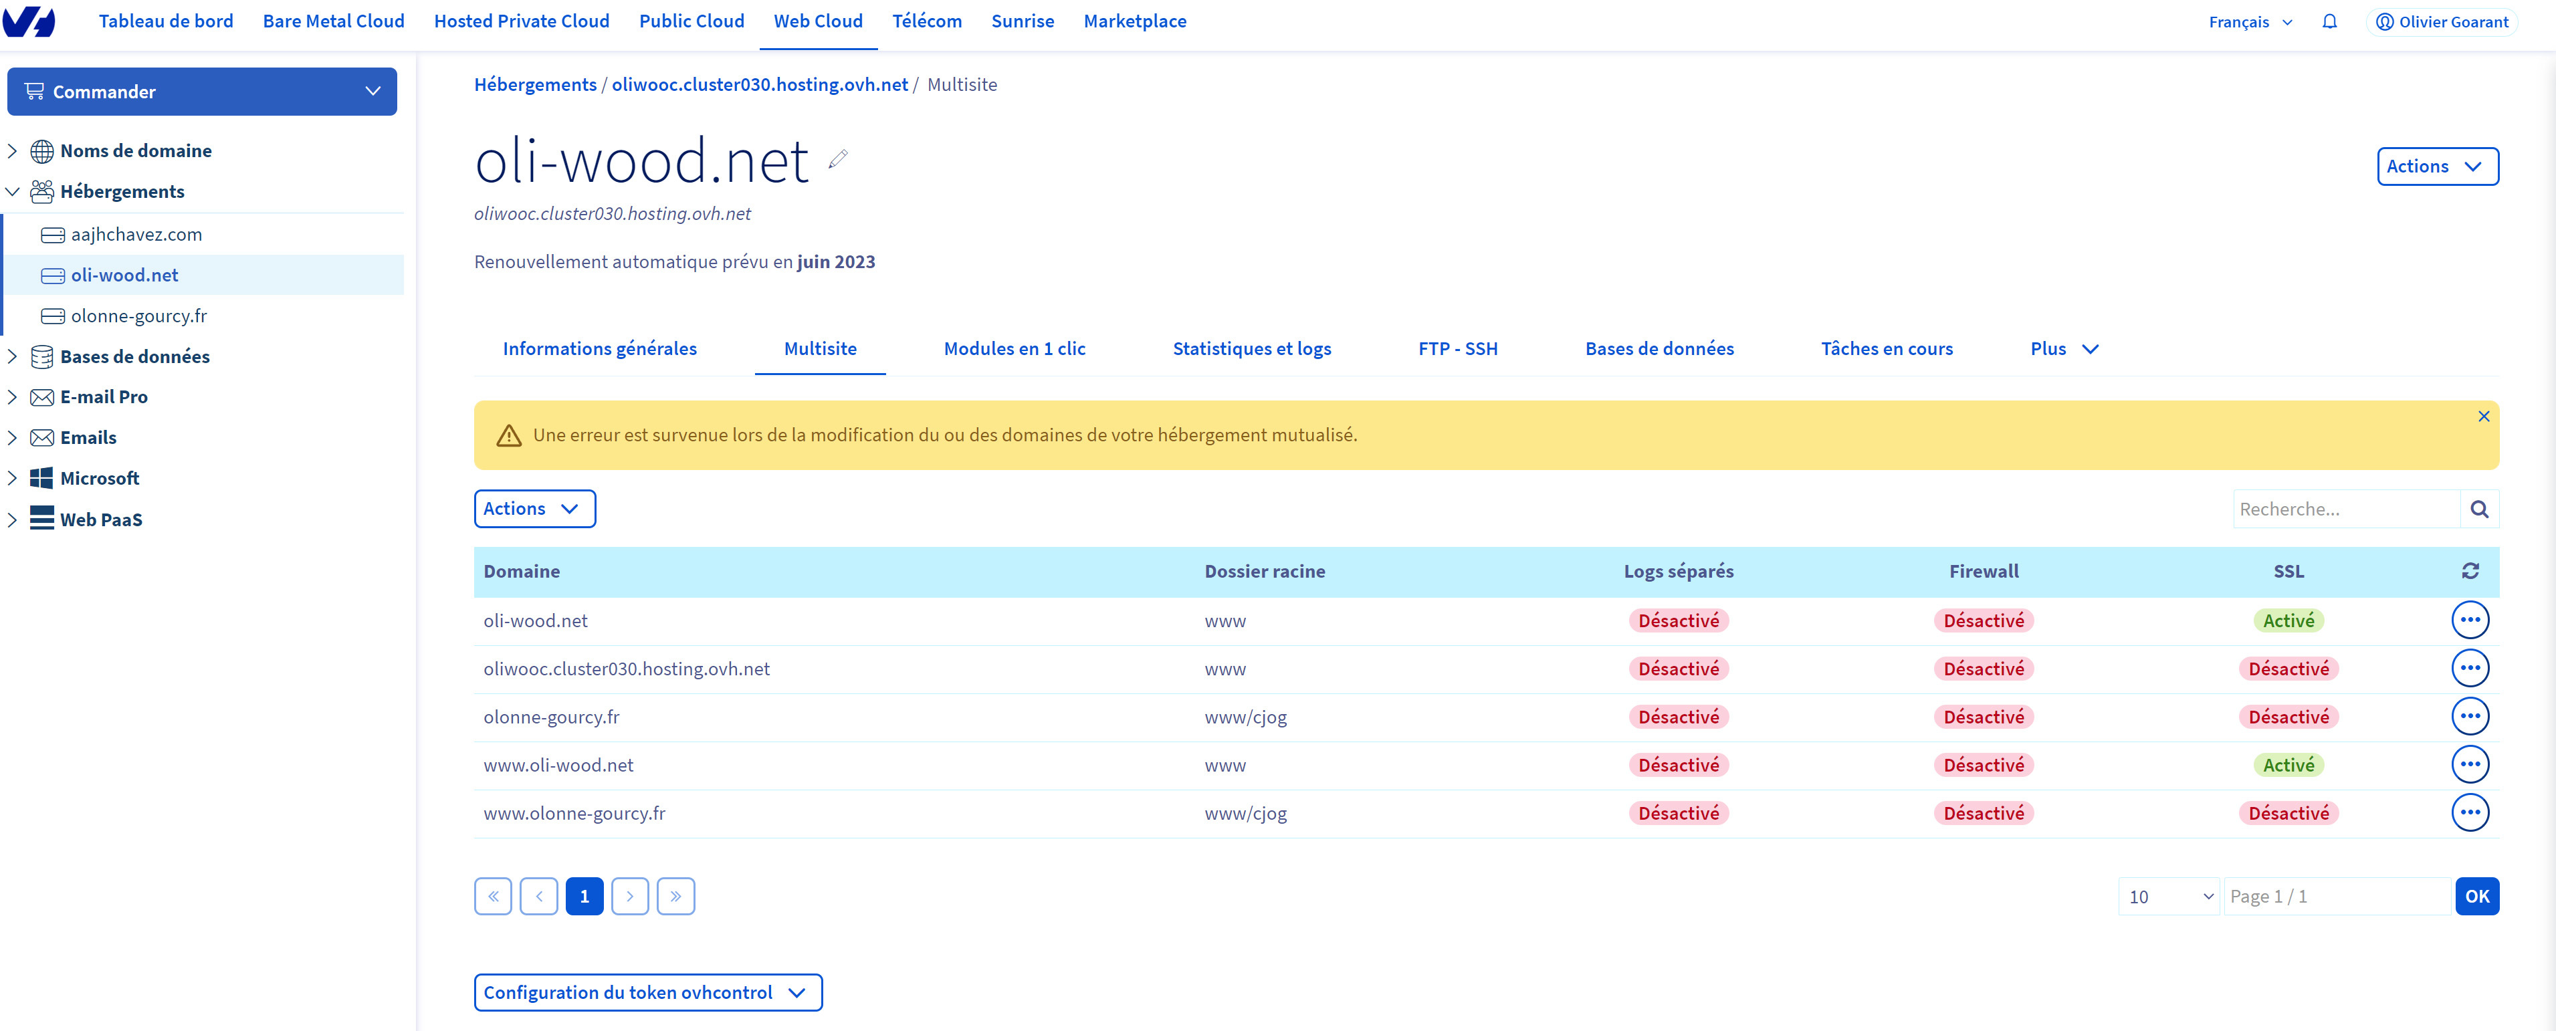Open the notifications bell icon
2556x1031 pixels.
[x=2329, y=22]
